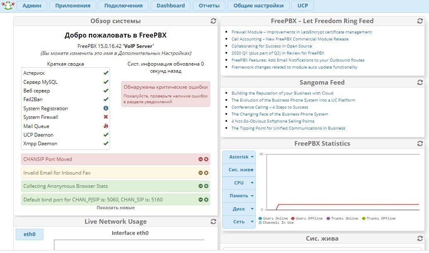The height and width of the screenshot is (253, 429).
Task: Toggle Trunks Offline legend in statistics chart
Action: click(x=379, y=218)
